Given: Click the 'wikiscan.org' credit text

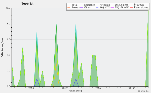Looking at the screenshot, I should tap(75, 91).
